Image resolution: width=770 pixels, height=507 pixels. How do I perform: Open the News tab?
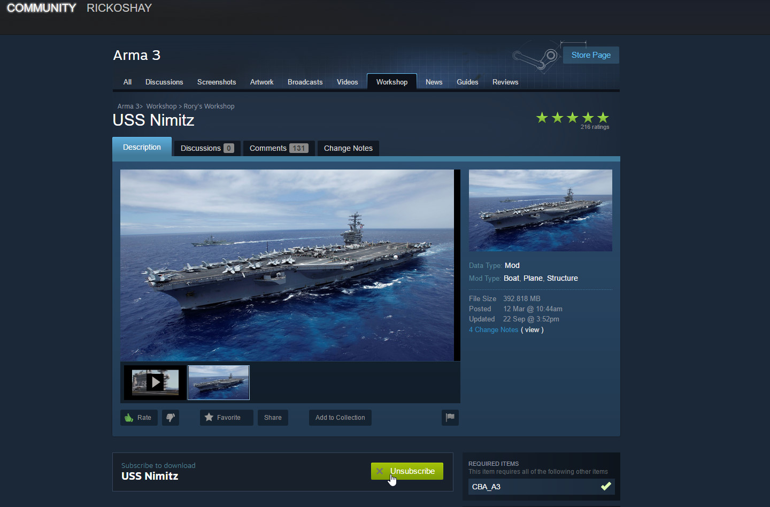434,82
